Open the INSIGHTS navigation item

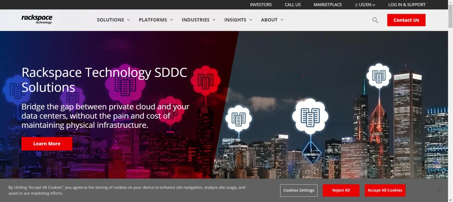235,20
